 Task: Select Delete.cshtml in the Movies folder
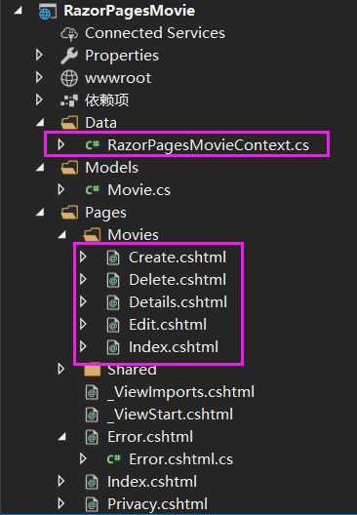point(178,280)
